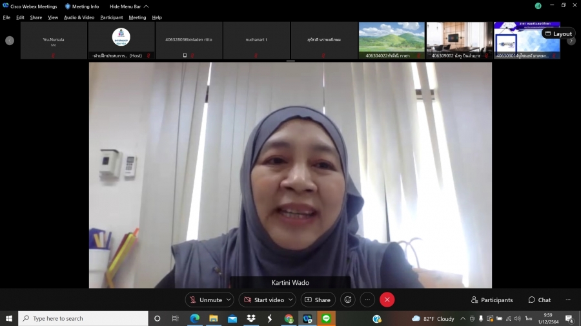Leave meeting with red X button

point(387,300)
